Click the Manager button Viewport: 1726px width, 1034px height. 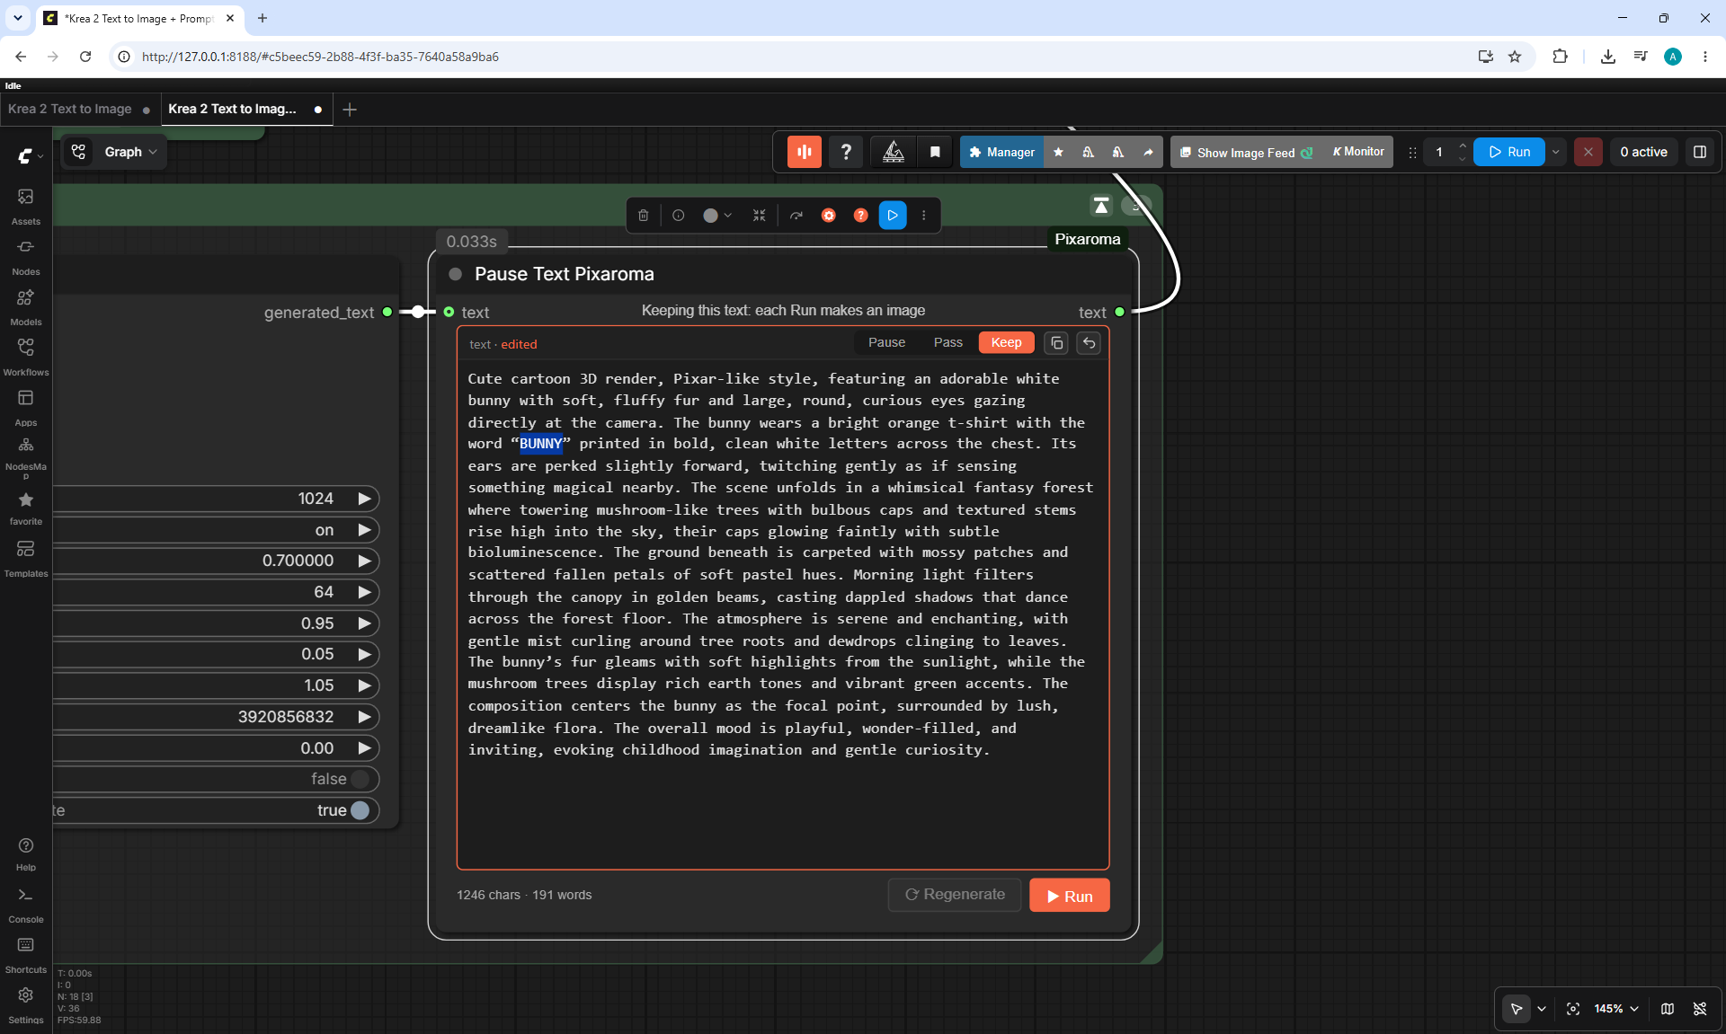point(1001,152)
